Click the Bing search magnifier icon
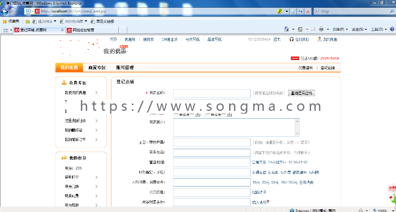 (x=392, y=11)
